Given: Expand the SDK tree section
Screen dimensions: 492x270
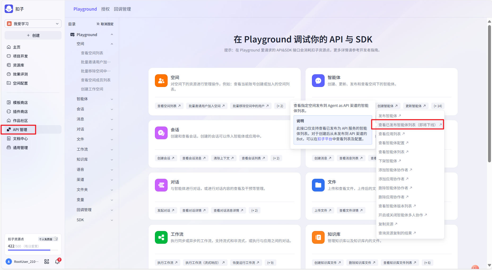Looking at the screenshot, I should pyautogui.click(x=112, y=220).
